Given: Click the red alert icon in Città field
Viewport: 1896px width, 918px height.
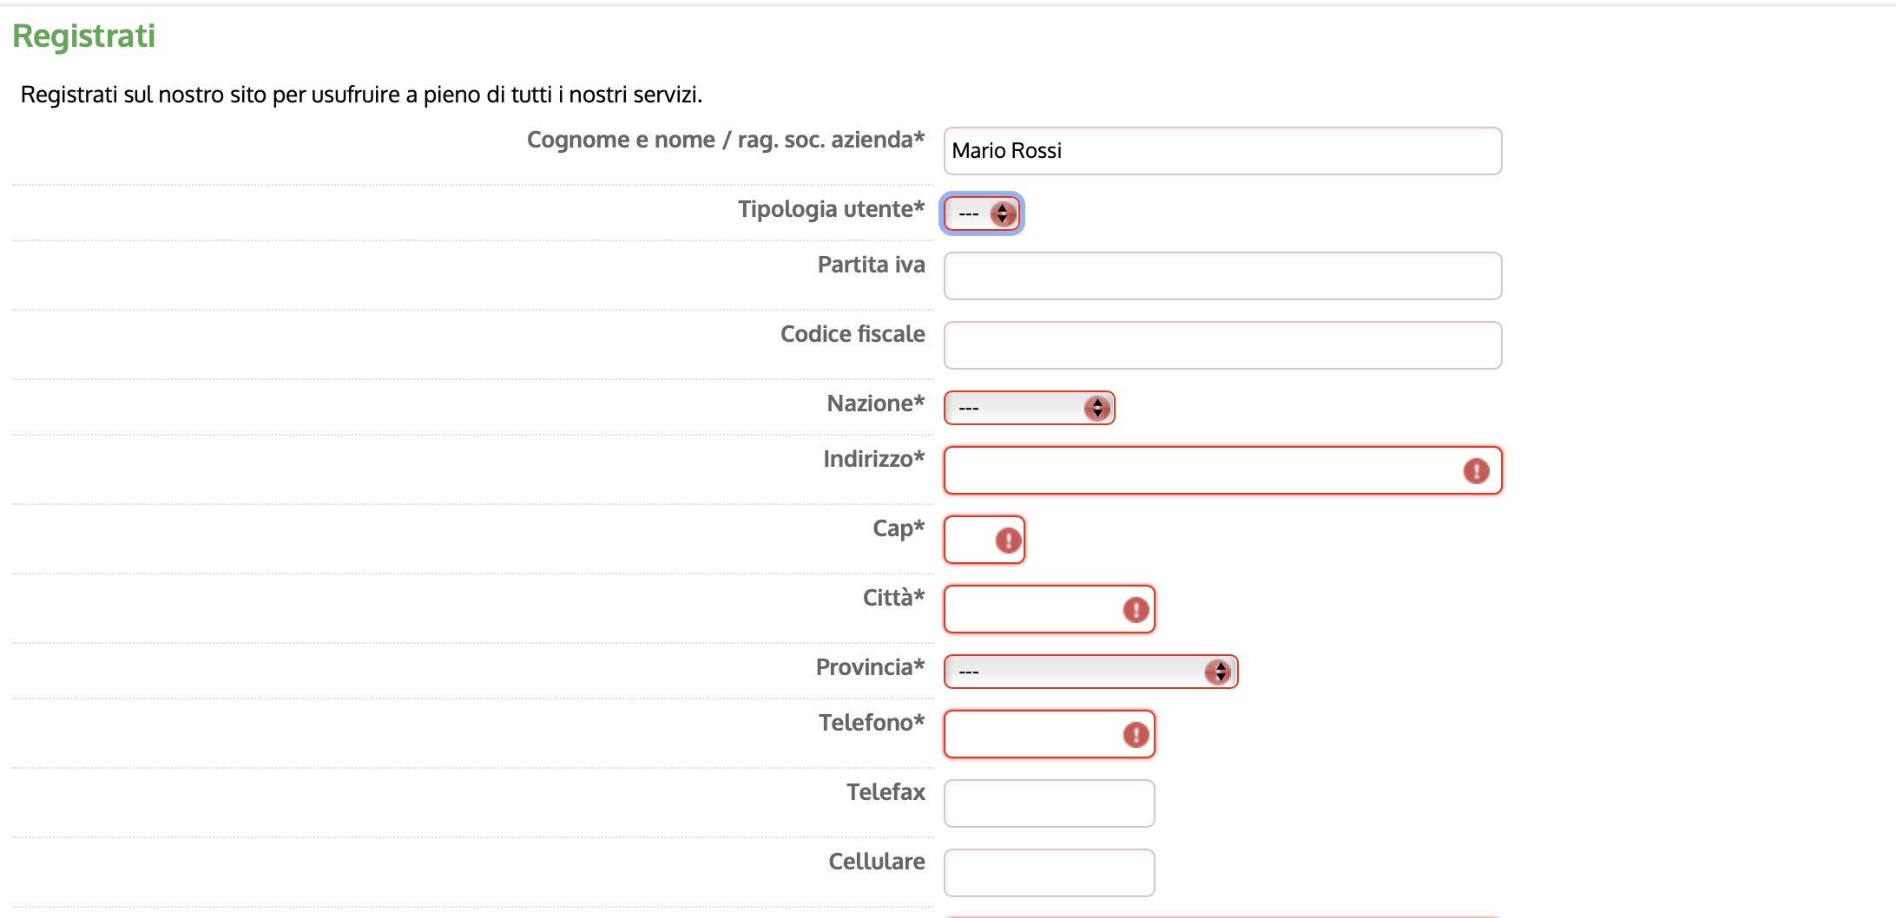Looking at the screenshot, I should point(1136,610).
